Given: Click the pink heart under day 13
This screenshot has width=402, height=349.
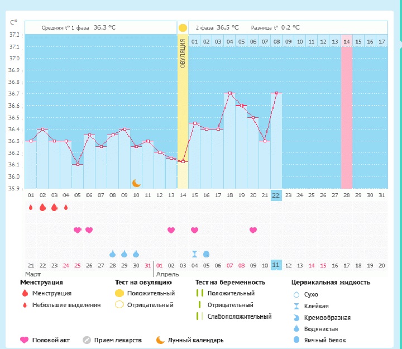Looking at the screenshot, I should [171, 230].
